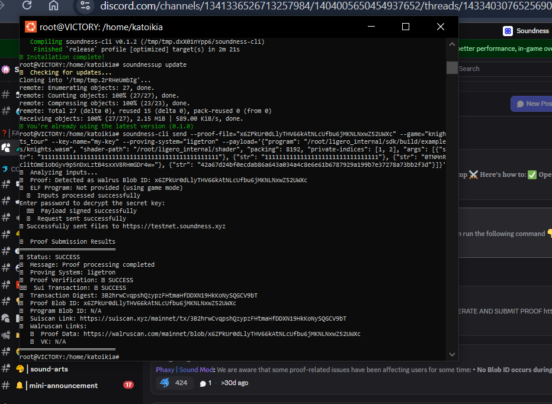The height and width of the screenshot is (404, 552).
Task: Click 'Inputs processed successfully' line
Action: point(84,196)
